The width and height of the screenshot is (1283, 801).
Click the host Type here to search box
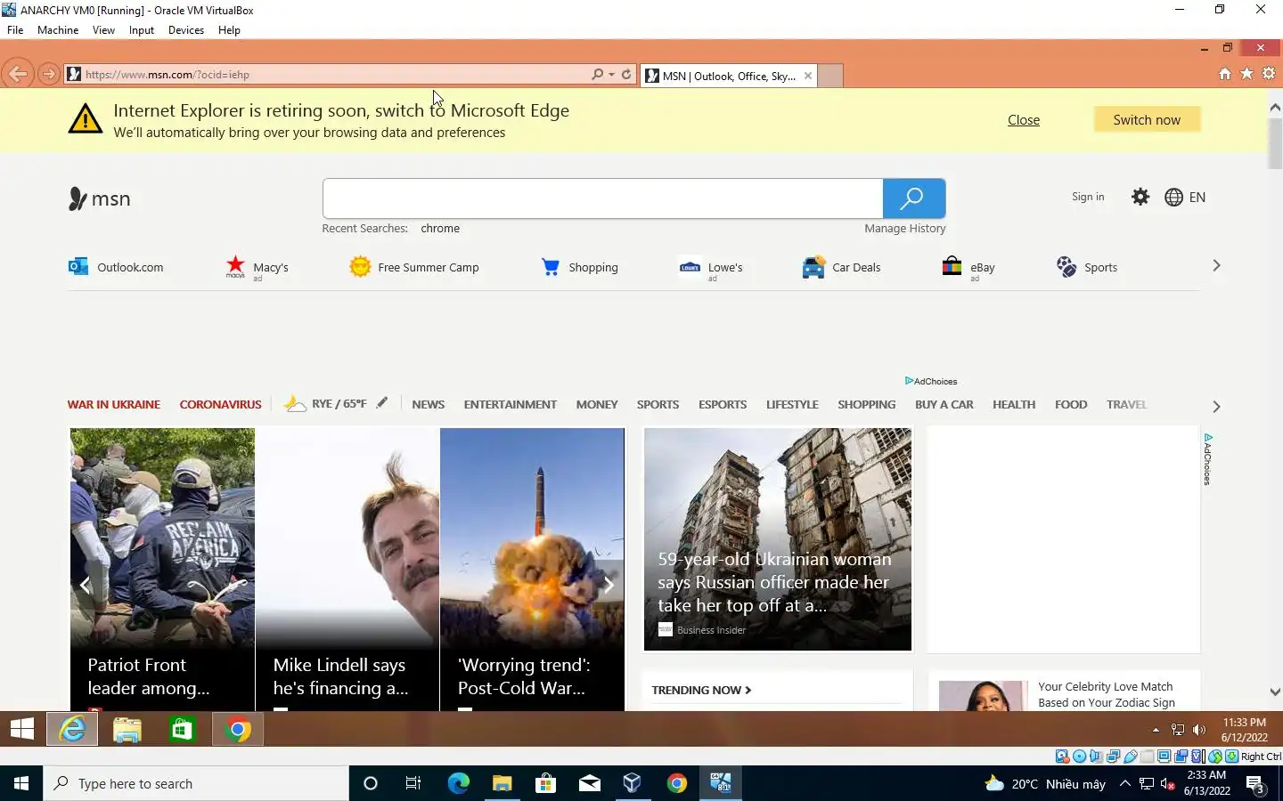[196, 783]
